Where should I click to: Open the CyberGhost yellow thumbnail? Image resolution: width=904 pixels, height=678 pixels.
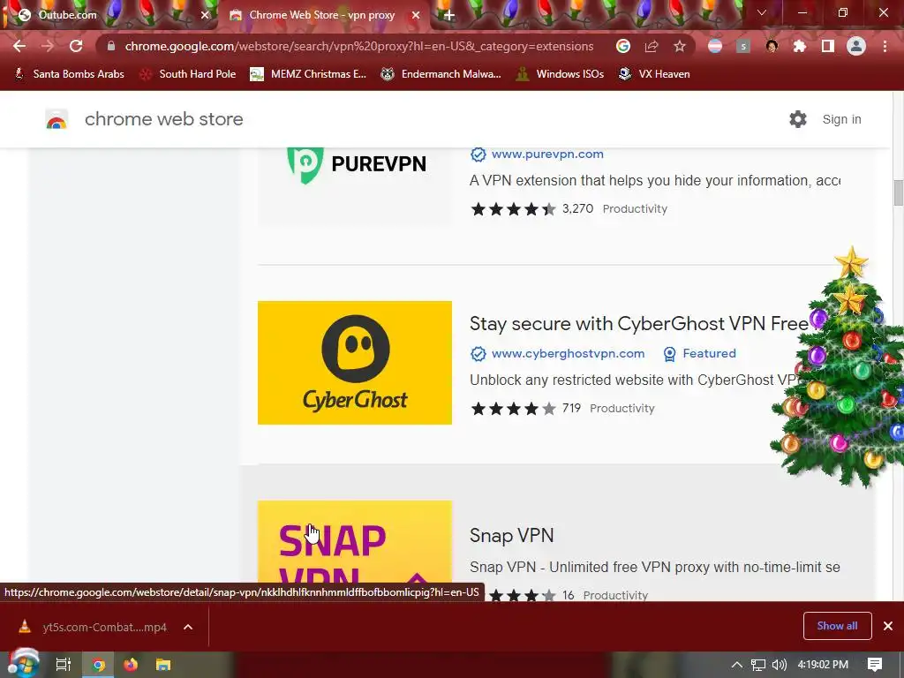(x=355, y=363)
